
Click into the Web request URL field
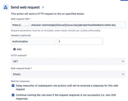point(68,25)
